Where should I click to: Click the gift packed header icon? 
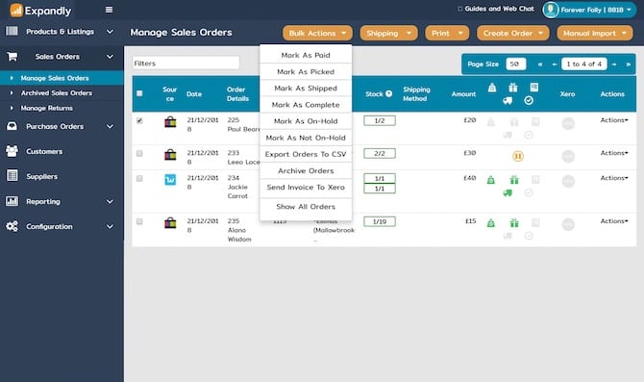(x=513, y=88)
